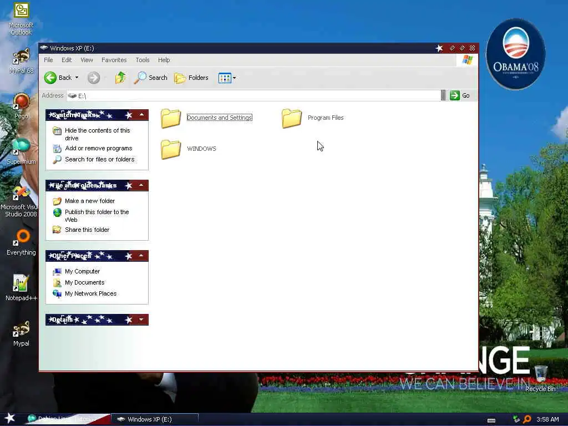Select the WINDOWS folder icon
Viewport: 568px width, 426px height.
[171, 149]
